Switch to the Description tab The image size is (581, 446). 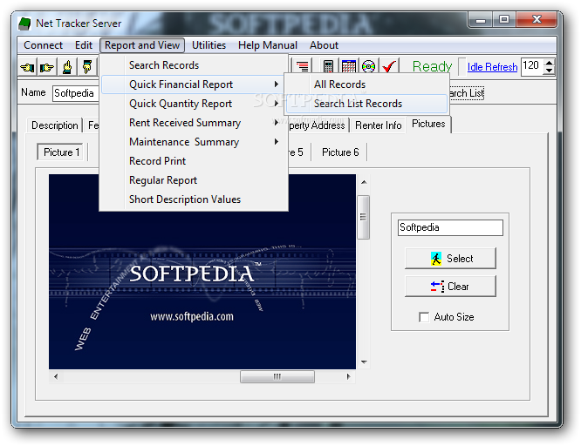point(54,125)
